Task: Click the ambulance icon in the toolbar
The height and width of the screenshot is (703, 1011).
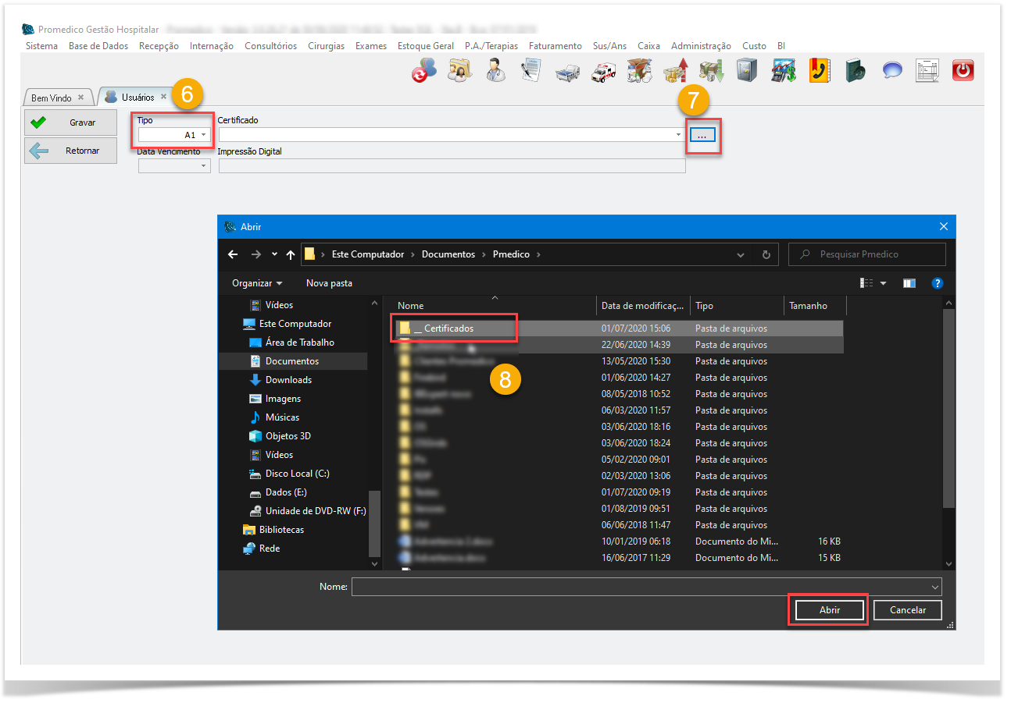Action: (603, 71)
